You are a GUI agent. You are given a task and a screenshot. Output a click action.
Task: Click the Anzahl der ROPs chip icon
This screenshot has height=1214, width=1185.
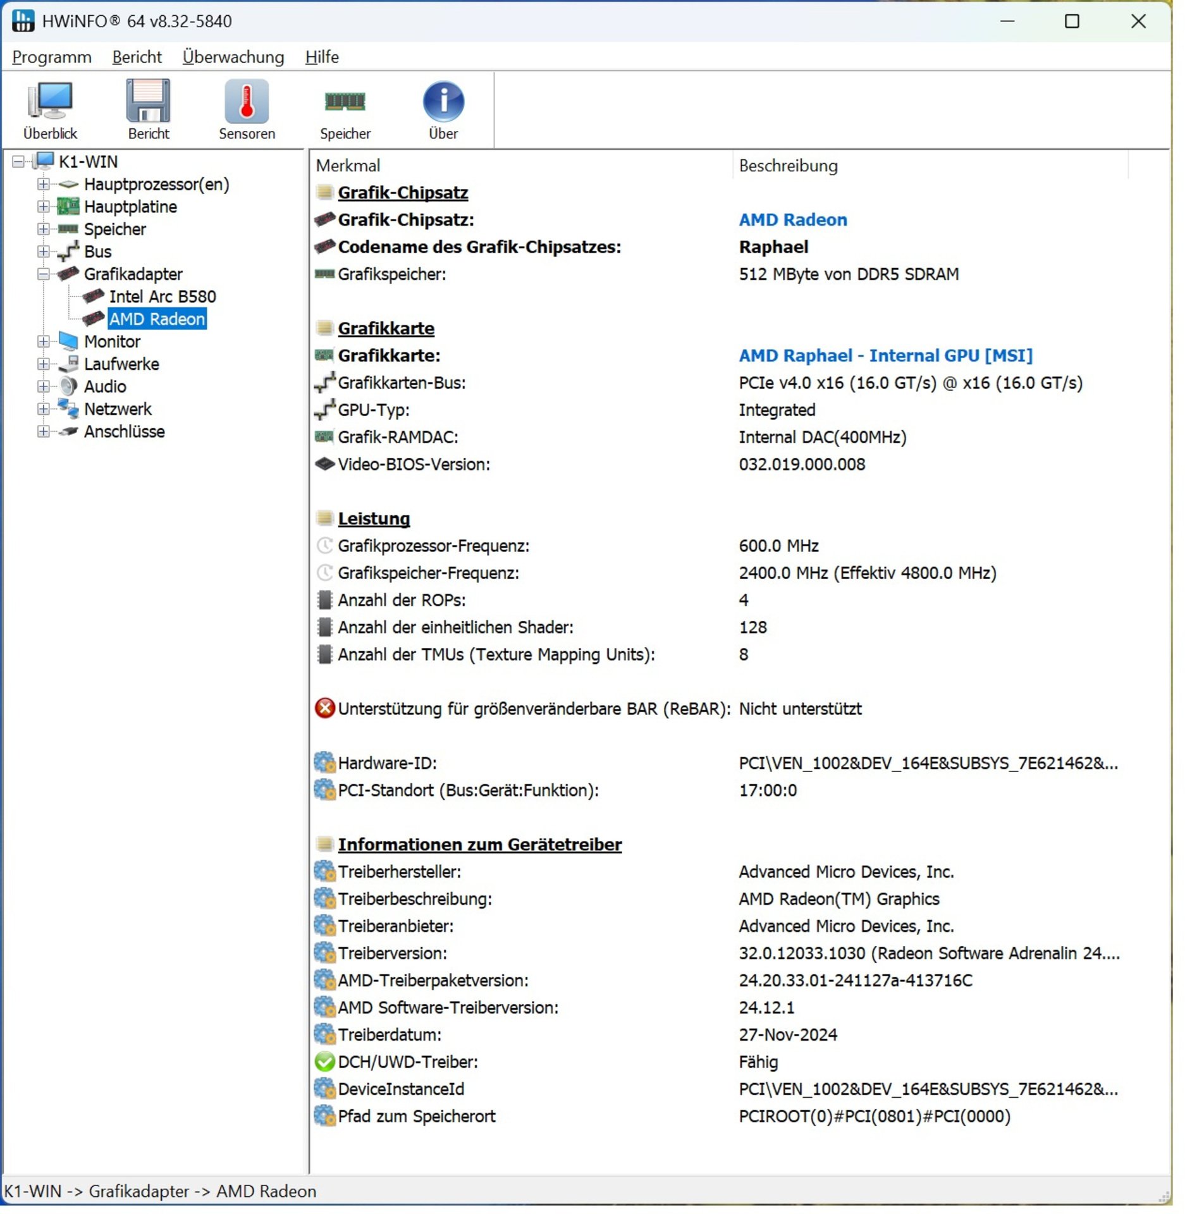(x=325, y=601)
